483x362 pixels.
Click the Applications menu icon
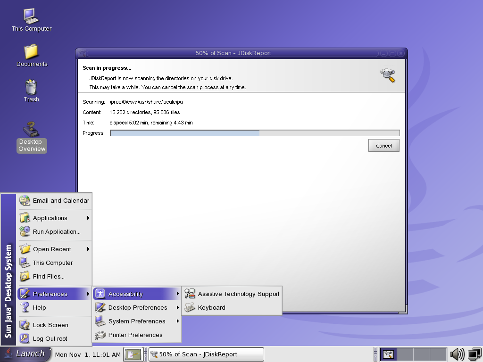(x=25, y=218)
